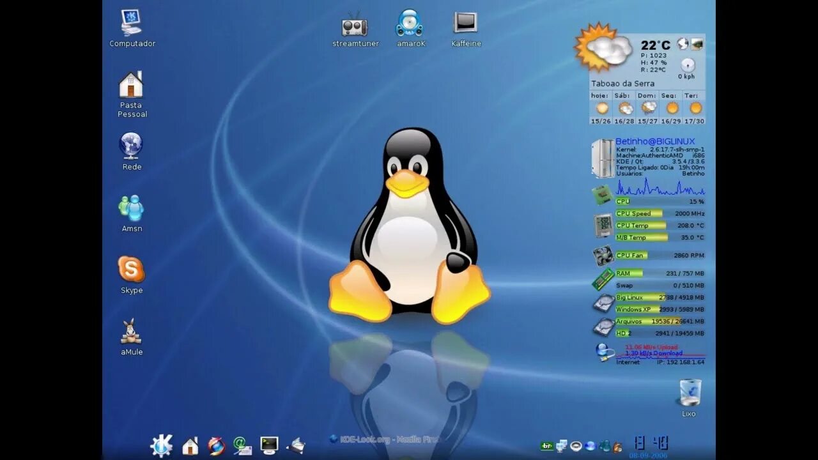Switch to KDE-Look.org Mozilla Firefox taskbar entry
This screenshot has width=818, height=460.
pyautogui.click(x=385, y=439)
